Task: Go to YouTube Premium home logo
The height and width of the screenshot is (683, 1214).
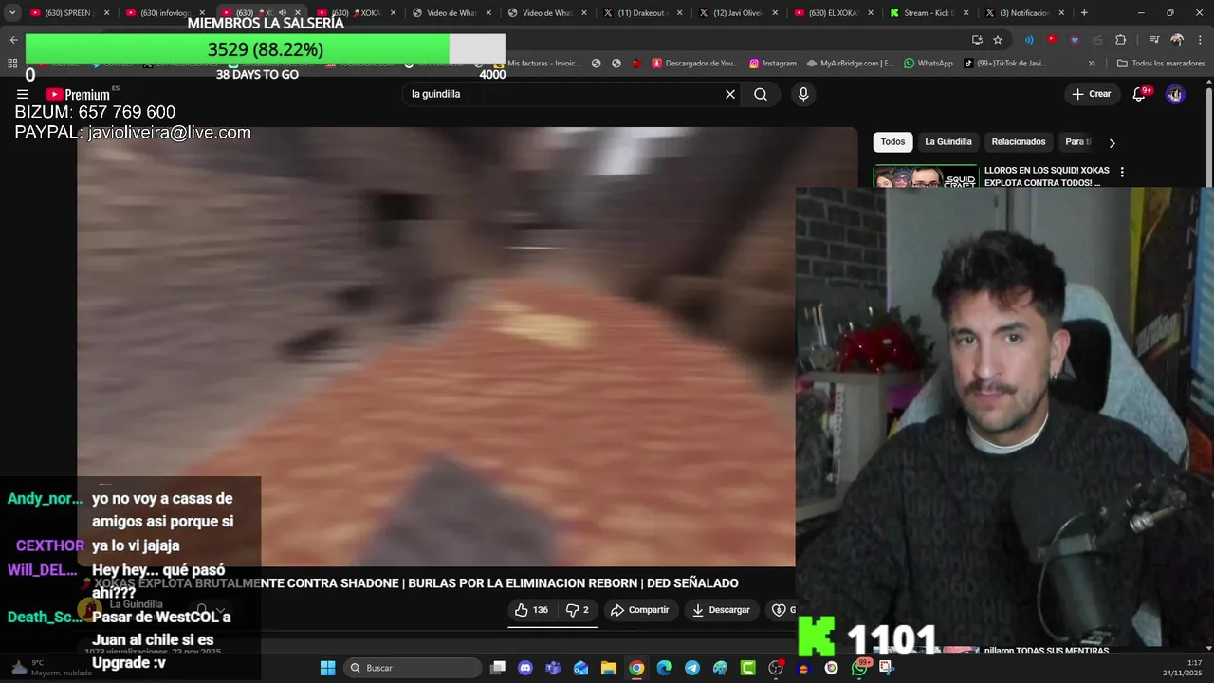Action: click(79, 94)
